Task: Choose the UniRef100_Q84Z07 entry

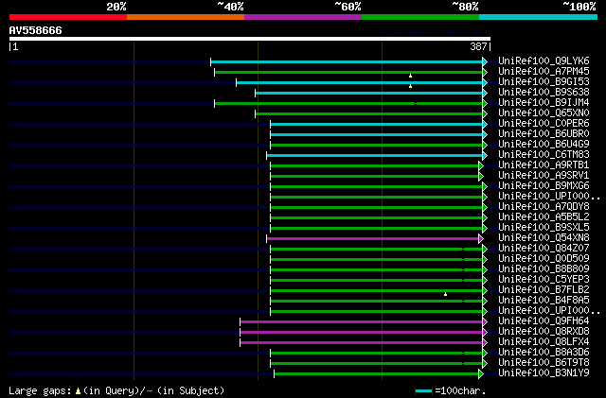Action: (544, 249)
